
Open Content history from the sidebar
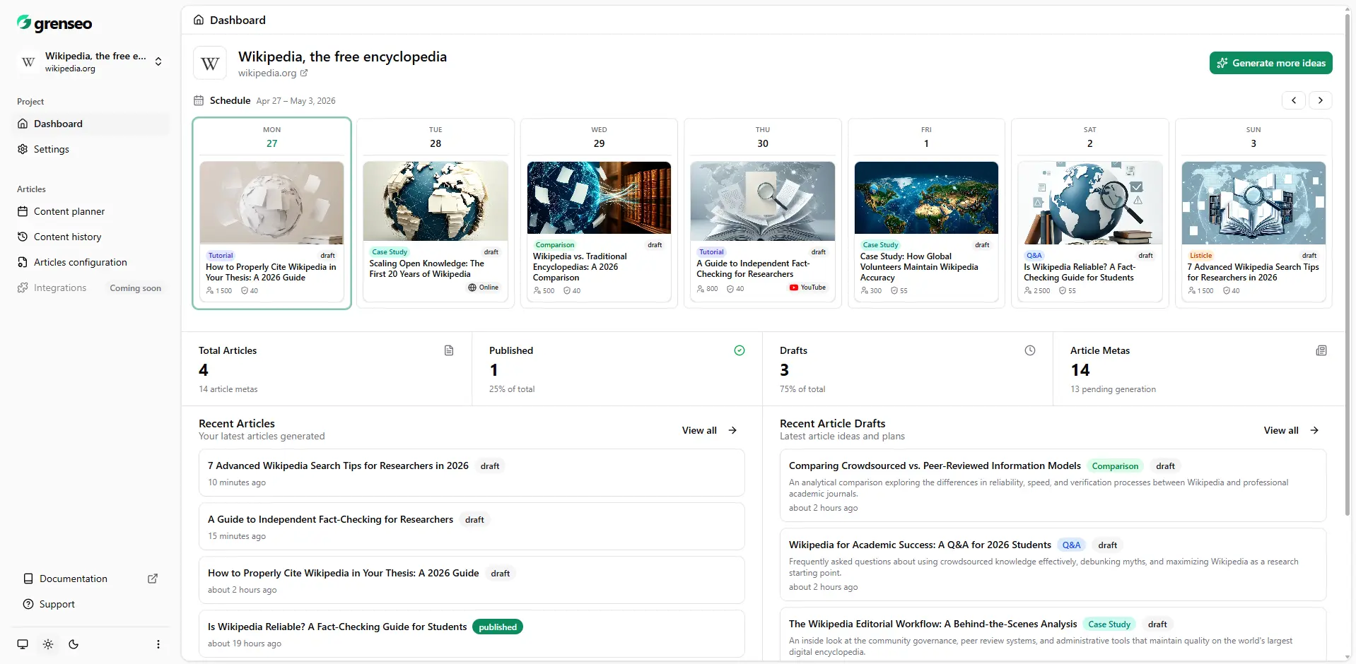pos(90,237)
